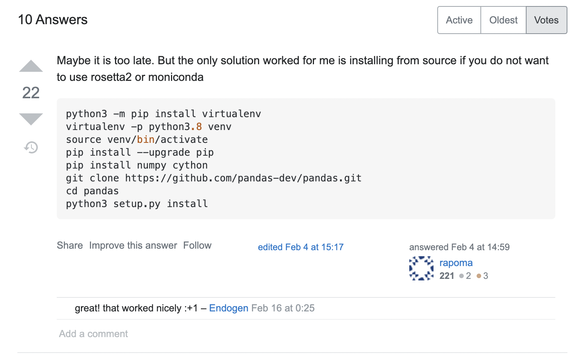Share this answer
Screen dimensions: 578x356
(x=70, y=245)
